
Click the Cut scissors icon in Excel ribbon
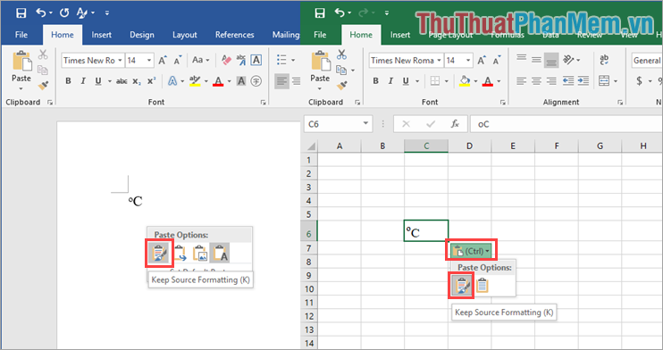pos(341,54)
